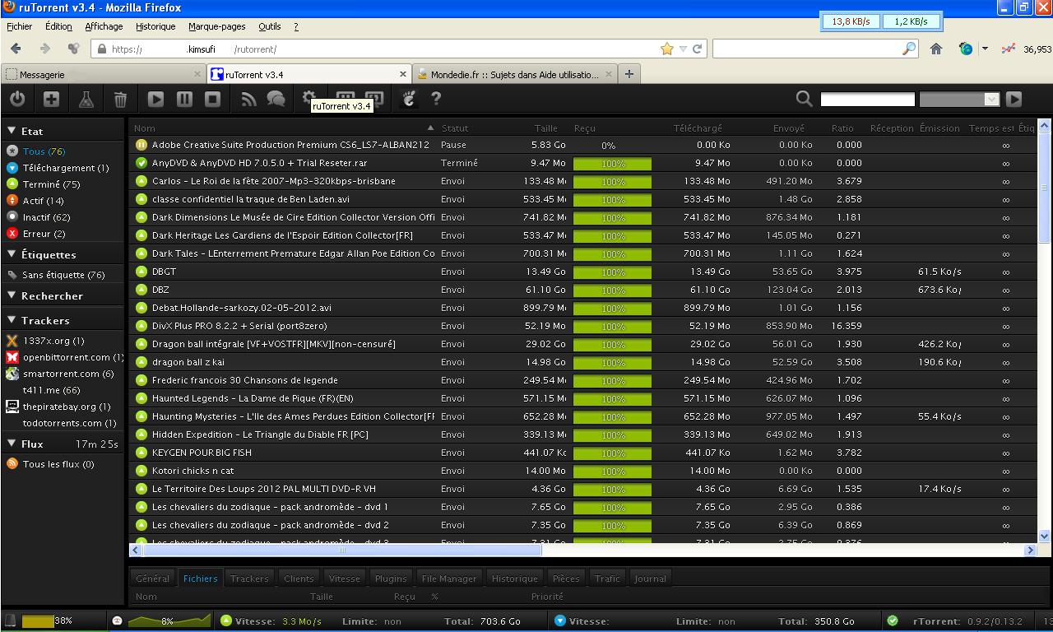1053x632 pixels.
Task: Open the create torrent flask icon
Action: [x=86, y=99]
